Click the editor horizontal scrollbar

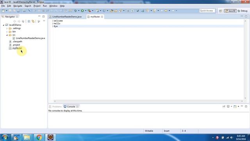[x=148, y=101]
